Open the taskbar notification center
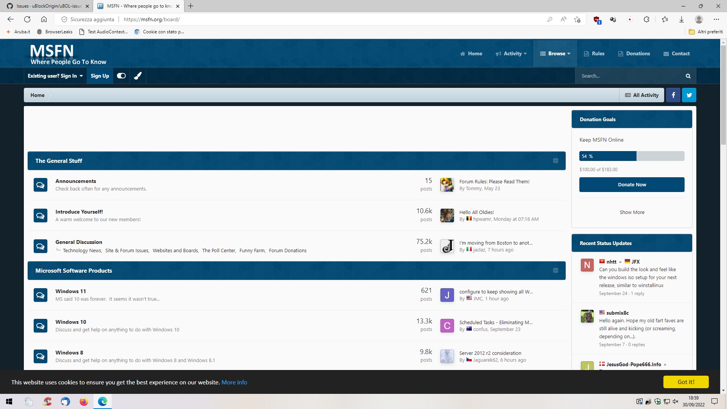This screenshot has width=727, height=409. click(x=715, y=401)
